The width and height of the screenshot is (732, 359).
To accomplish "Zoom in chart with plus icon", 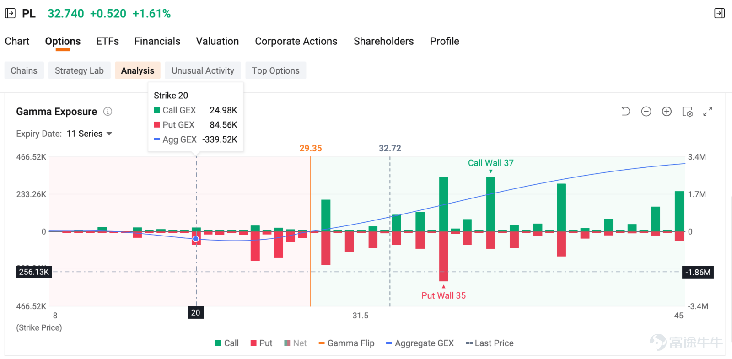I will [667, 111].
